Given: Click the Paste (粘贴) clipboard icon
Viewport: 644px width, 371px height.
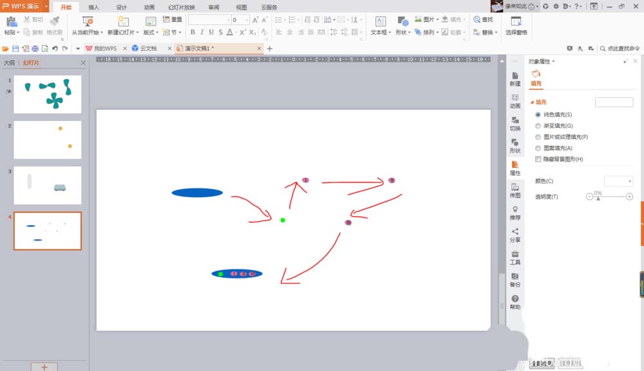Looking at the screenshot, I should (x=12, y=22).
